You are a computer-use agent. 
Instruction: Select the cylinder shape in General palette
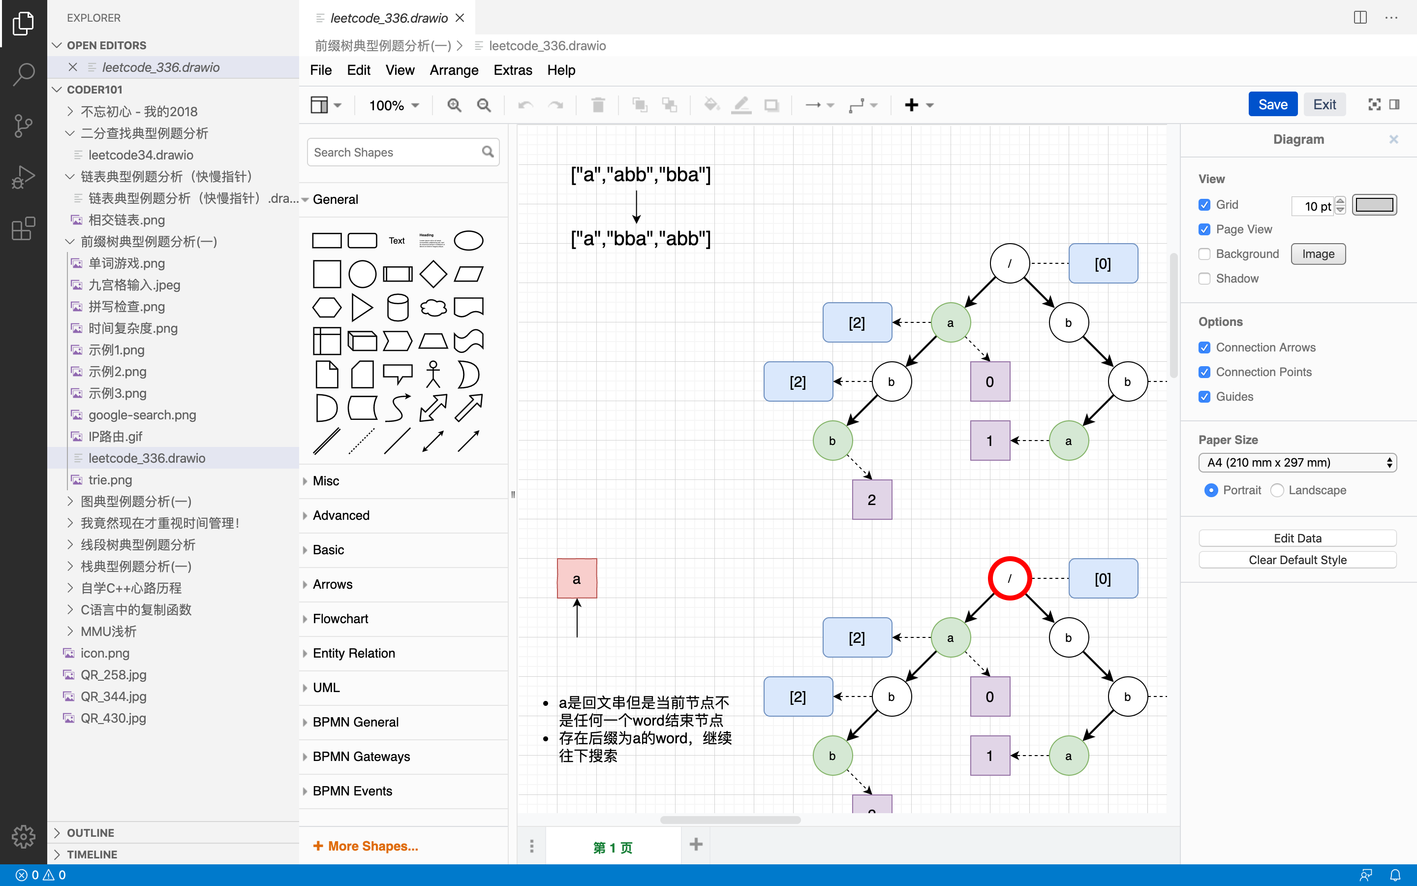398,308
